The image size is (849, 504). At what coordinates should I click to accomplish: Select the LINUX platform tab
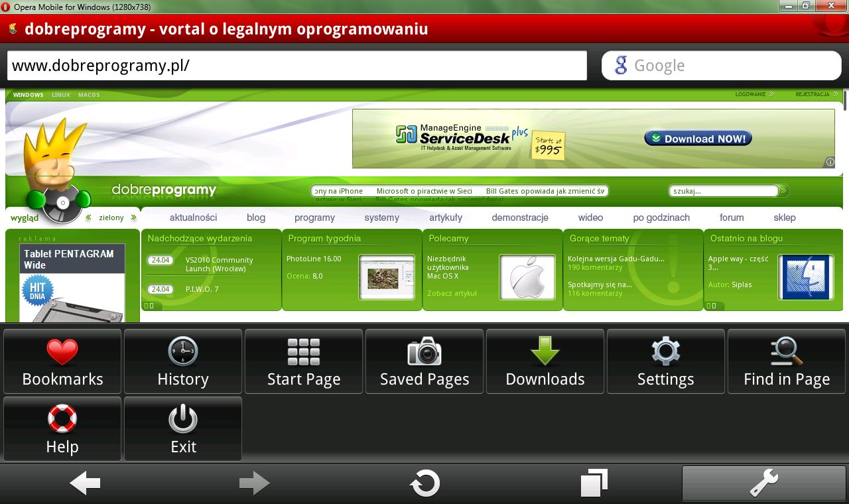pos(61,95)
